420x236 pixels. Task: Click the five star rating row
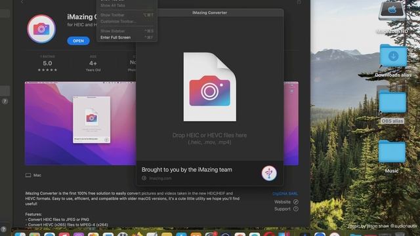point(47,70)
